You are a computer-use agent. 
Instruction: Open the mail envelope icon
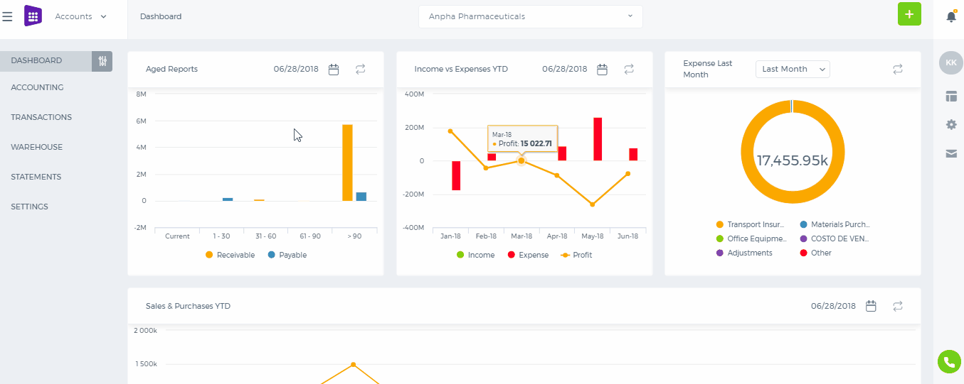coord(951,153)
